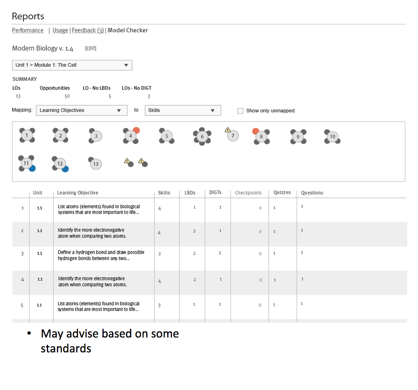
Task: Open the Usage report tab
Action: (x=60, y=30)
